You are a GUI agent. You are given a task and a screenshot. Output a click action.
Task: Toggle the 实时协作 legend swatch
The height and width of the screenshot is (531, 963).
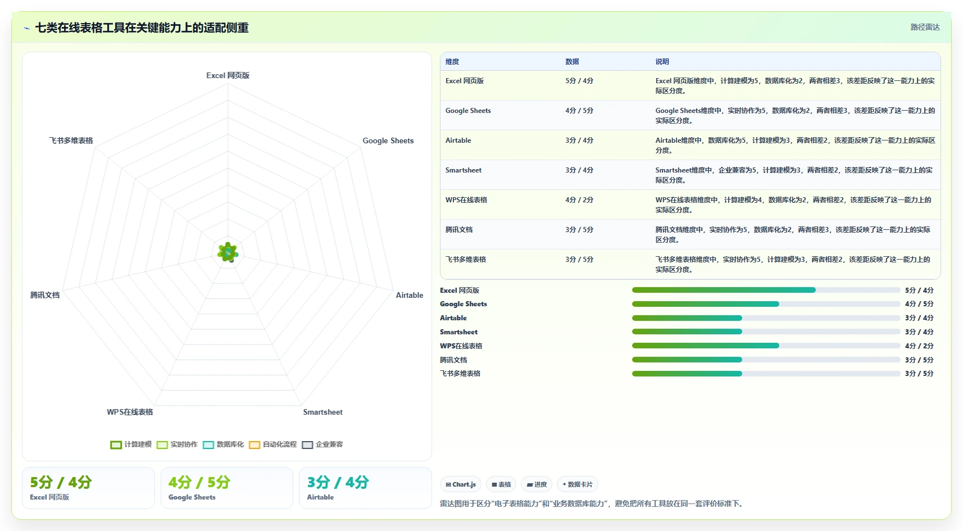[162, 445]
